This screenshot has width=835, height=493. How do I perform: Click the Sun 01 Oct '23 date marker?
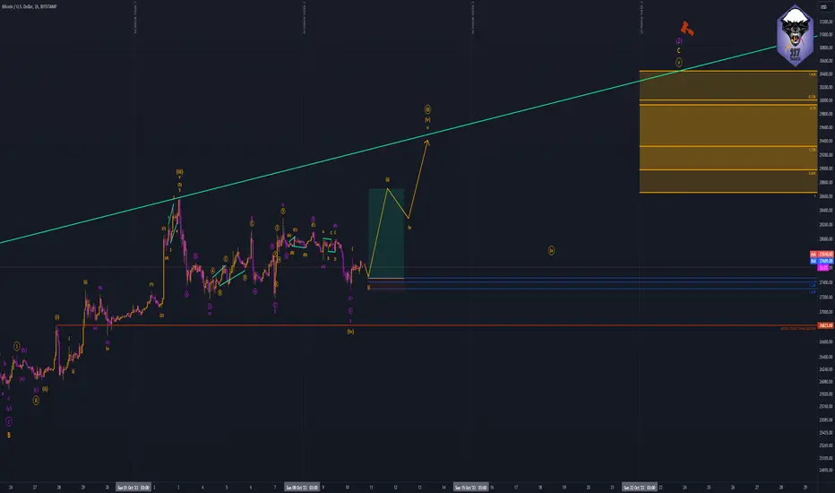coord(133,487)
